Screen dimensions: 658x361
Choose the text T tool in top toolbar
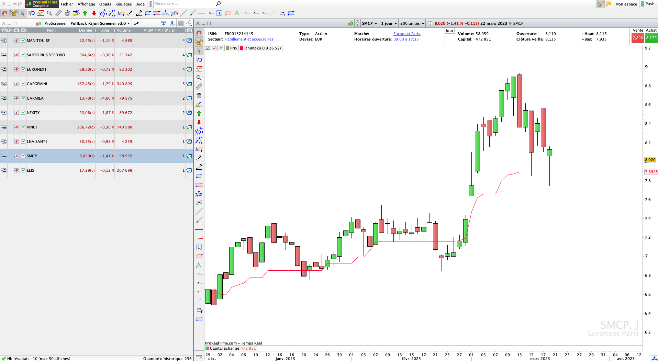(219, 13)
